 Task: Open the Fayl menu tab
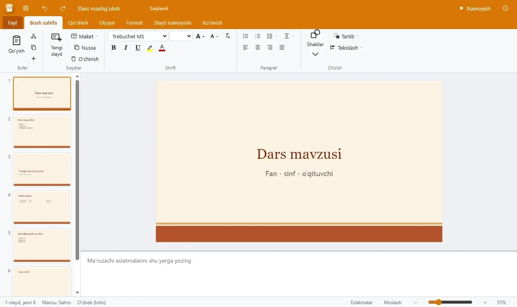coord(13,23)
